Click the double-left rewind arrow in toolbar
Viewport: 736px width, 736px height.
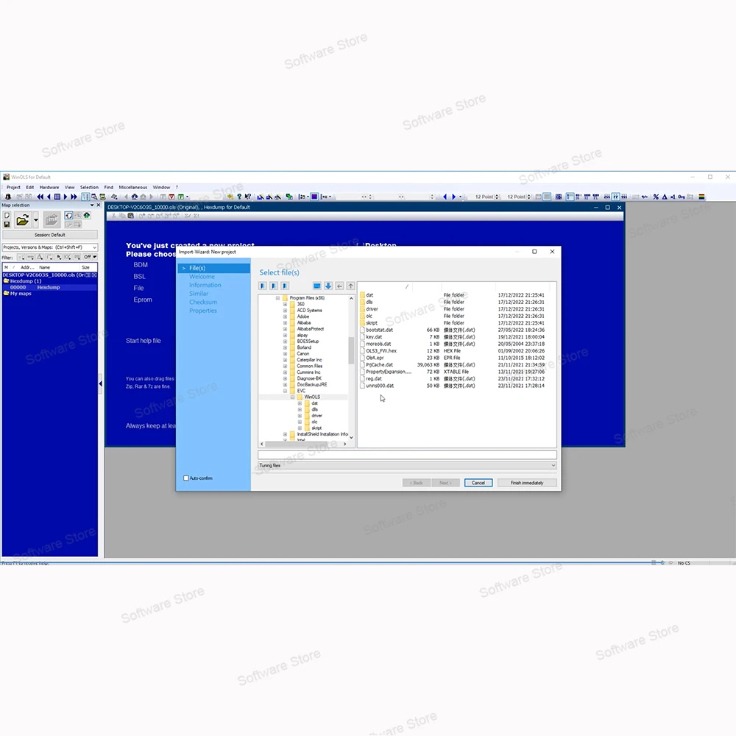pyautogui.click(x=40, y=197)
